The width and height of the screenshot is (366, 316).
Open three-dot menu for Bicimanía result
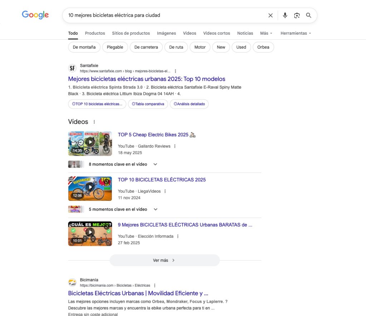pyautogui.click(x=155, y=286)
